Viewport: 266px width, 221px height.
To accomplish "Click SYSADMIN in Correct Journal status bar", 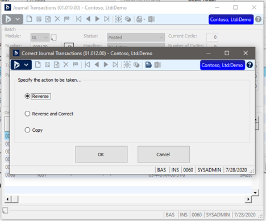I will pyautogui.click(x=209, y=170).
